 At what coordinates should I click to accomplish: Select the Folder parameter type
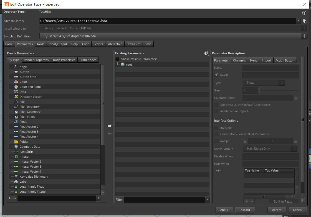point(24,142)
